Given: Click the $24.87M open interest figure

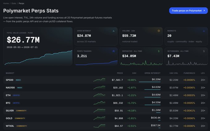Looking at the screenshot, I should [84, 36].
